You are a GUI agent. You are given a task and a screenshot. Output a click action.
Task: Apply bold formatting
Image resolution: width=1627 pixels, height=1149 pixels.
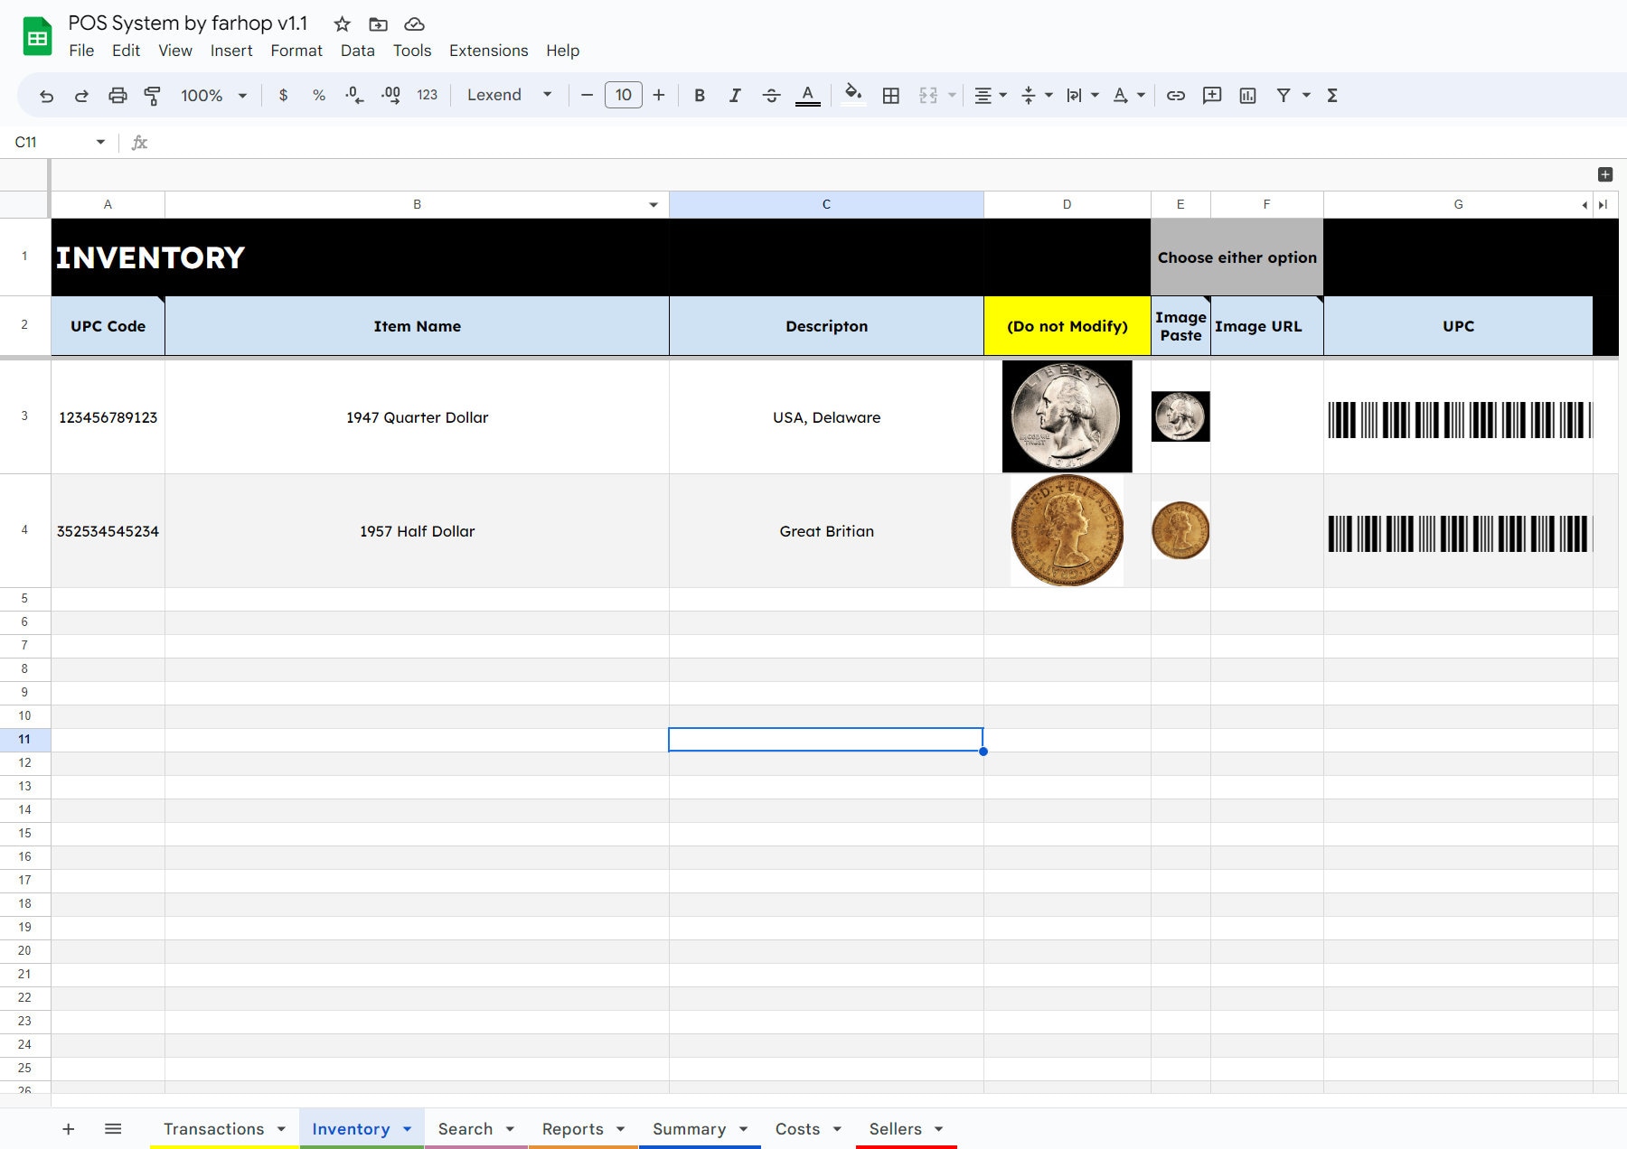(699, 95)
